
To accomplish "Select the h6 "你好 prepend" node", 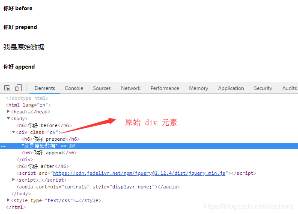I will pos(51,139).
